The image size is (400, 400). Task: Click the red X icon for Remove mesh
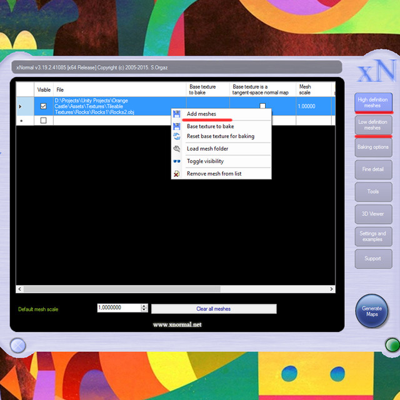[176, 174]
